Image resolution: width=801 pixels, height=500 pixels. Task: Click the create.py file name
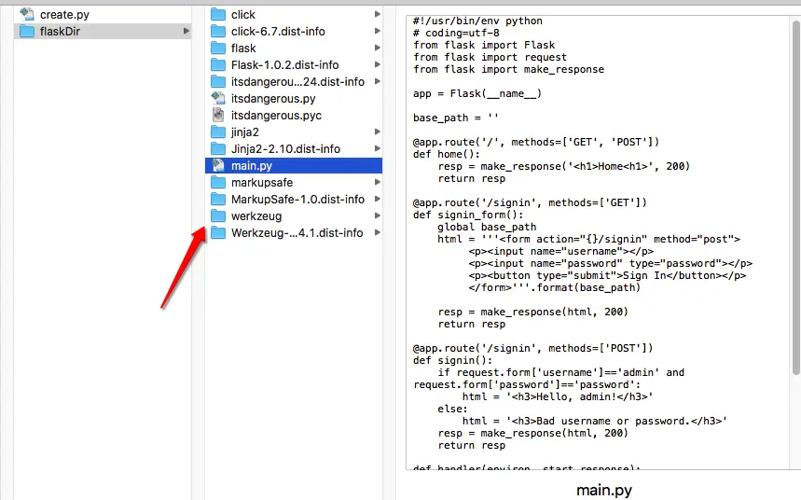[x=64, y=15]
